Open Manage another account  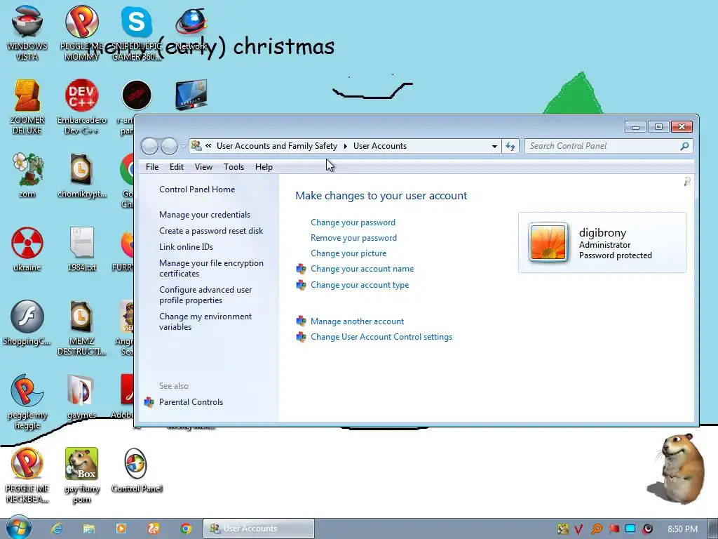[357, 321]
